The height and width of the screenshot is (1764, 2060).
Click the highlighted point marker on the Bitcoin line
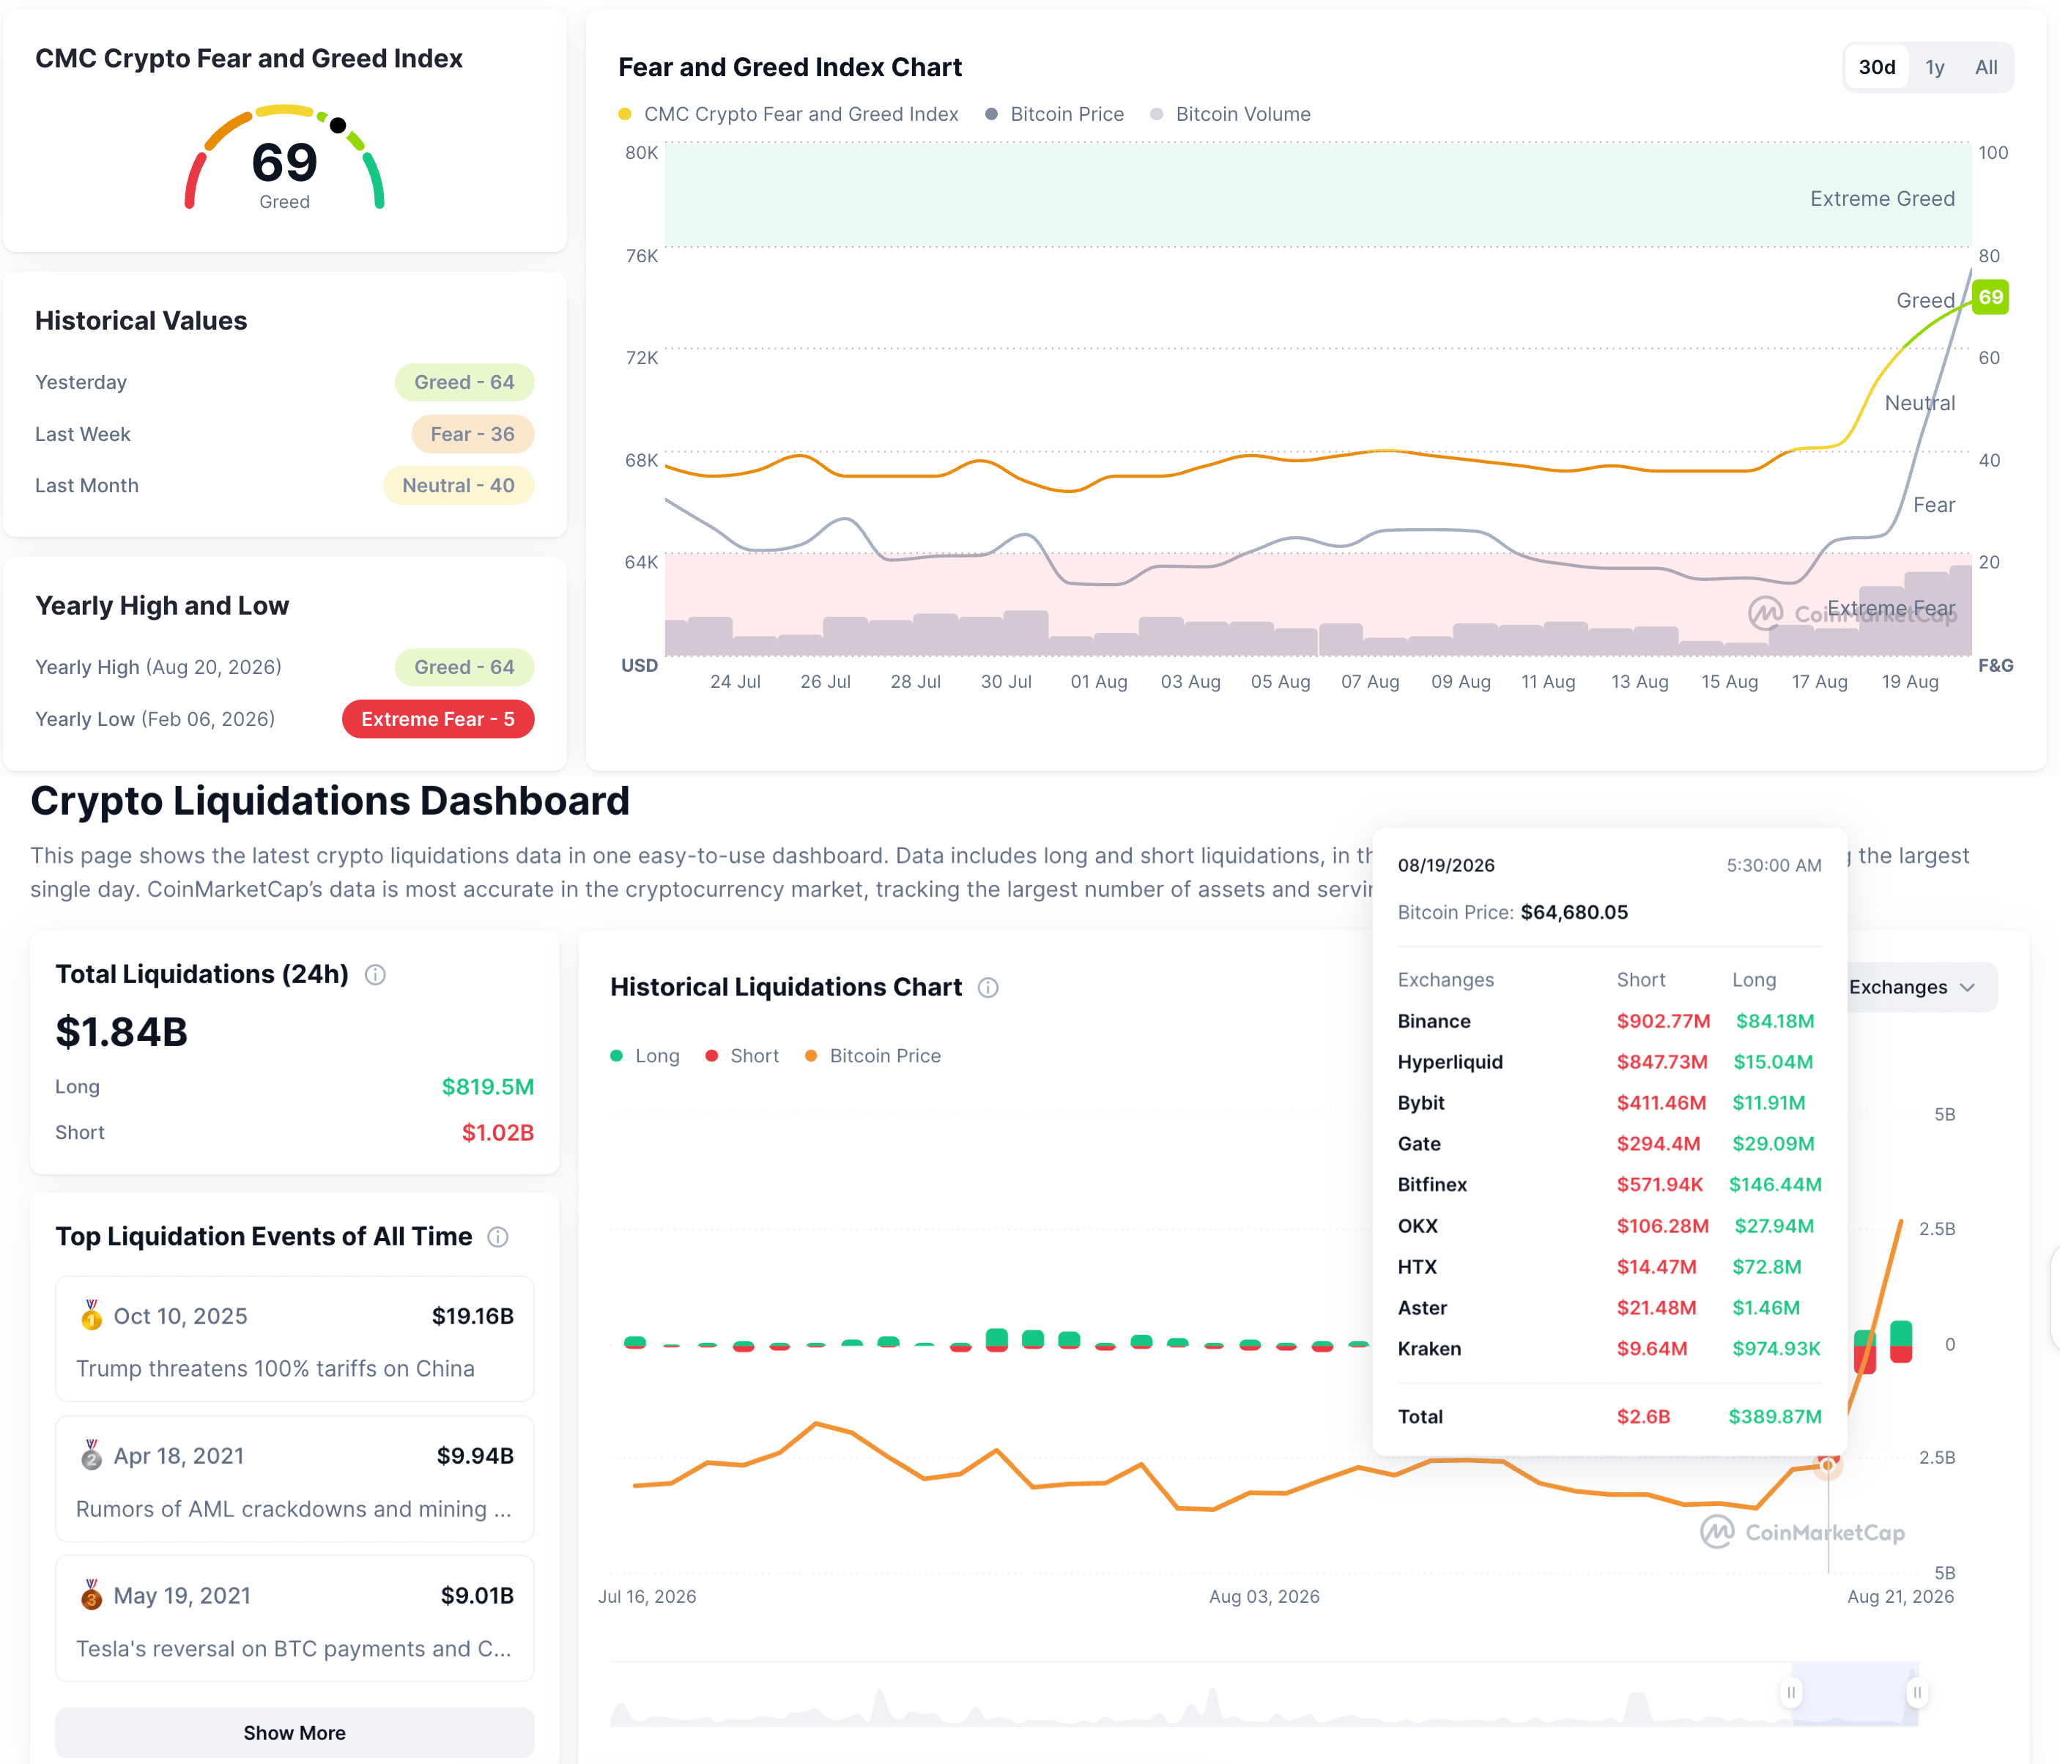(1827, 1464)
